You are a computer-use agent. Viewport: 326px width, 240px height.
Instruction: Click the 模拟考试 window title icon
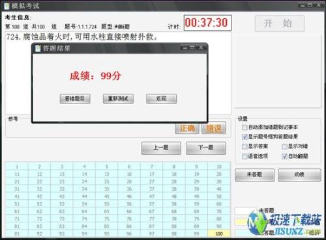click(x=7, y=6)
